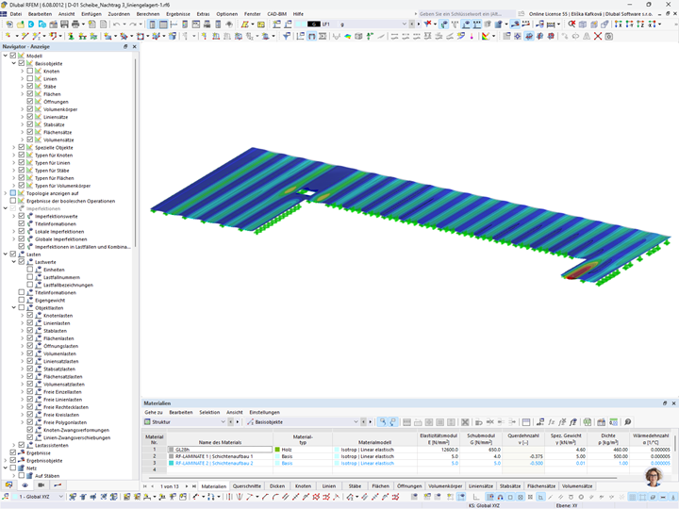
Task: Open the load case LF1 dropdown
Action: point(404,25)
